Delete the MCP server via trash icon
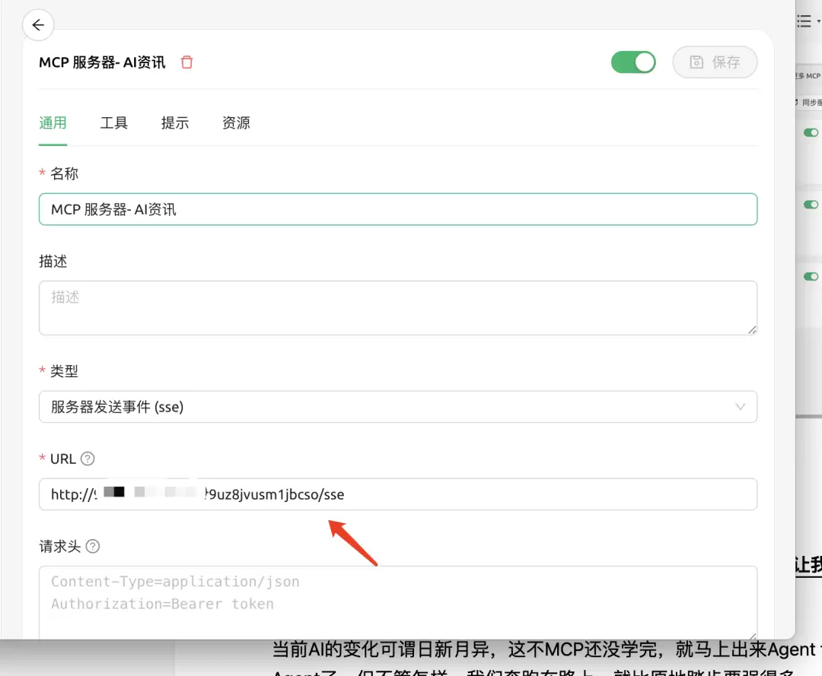822x676 pixels. pyautogui.click(x=186, y=62)
